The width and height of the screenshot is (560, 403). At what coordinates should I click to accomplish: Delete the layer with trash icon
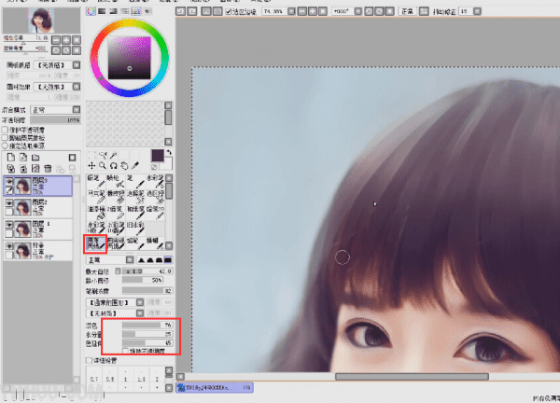[x=48, y=168]
